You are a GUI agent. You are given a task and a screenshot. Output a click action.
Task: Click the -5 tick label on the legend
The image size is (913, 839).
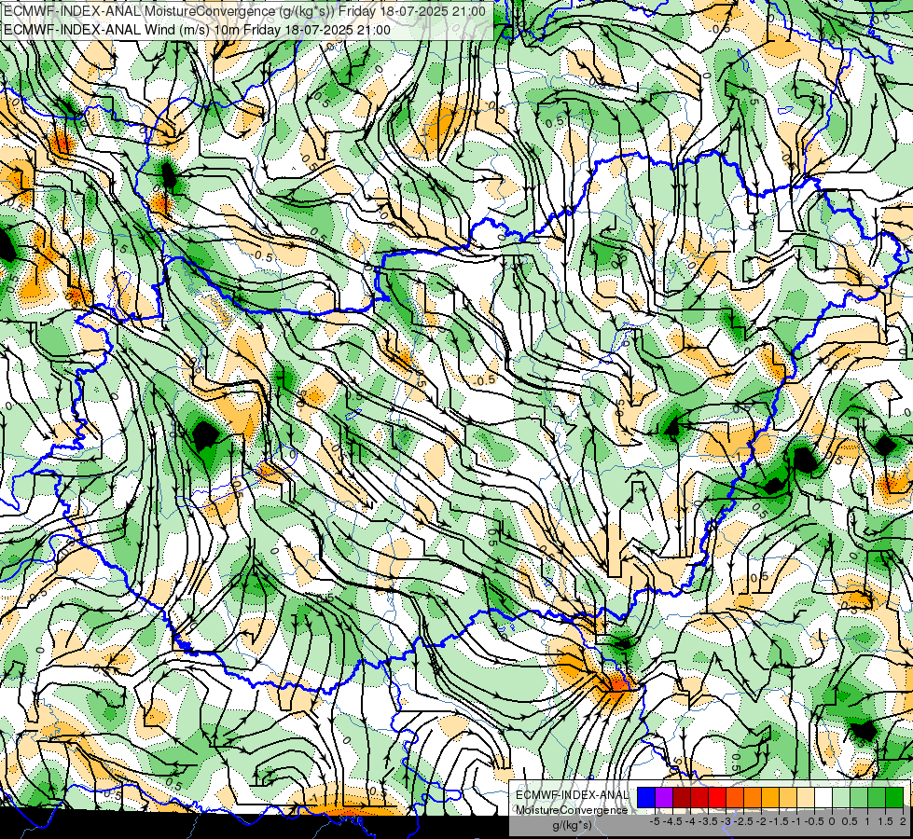[x=655, y=821]
